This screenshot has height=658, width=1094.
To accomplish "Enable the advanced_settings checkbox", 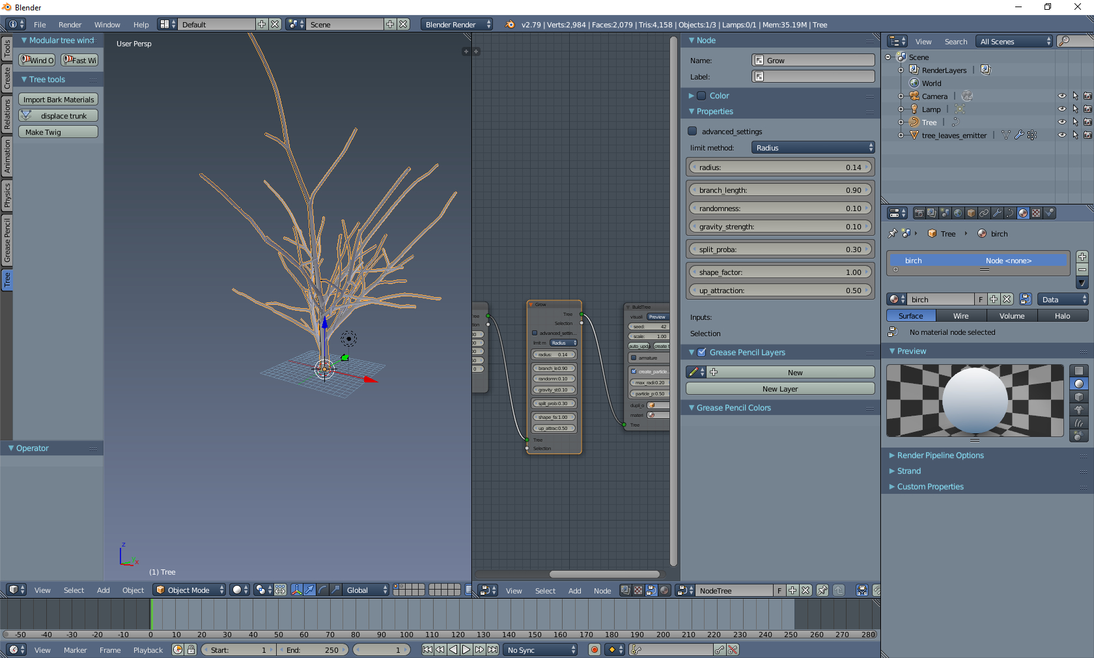I will [x=693, y=131].
